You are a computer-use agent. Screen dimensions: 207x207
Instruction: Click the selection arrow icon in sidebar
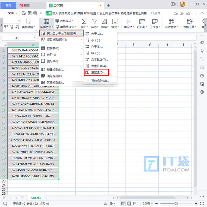[x=202, y=51]
